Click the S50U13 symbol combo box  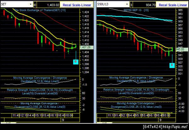click(x=113, y=4)
